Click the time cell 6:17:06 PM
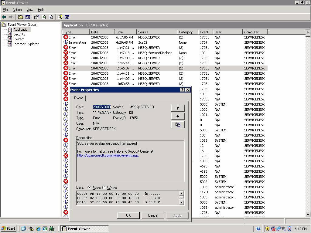Image resolution: width=311 pixels, height=233 pixels. tap(125, 37)
